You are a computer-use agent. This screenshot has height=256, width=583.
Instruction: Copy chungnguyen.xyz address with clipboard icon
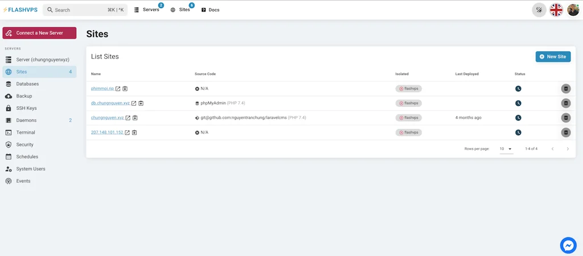click(135, 118)
